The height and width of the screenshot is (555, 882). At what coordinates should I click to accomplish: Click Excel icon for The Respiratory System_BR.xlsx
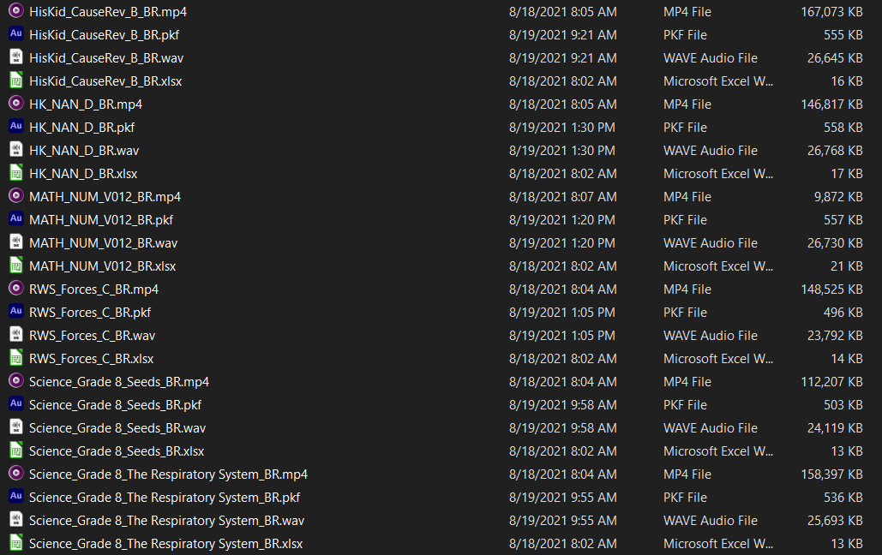tap(15, 543)
